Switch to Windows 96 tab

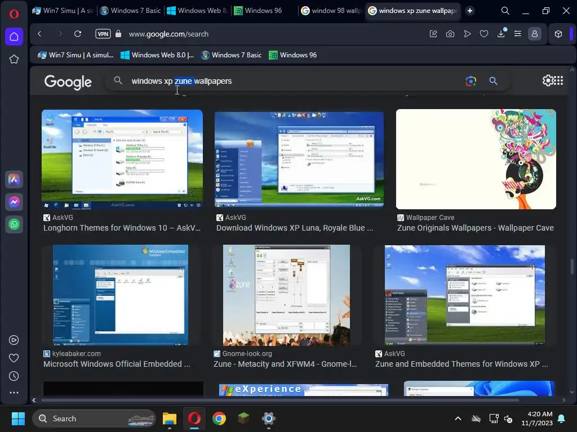pos(264,11)
